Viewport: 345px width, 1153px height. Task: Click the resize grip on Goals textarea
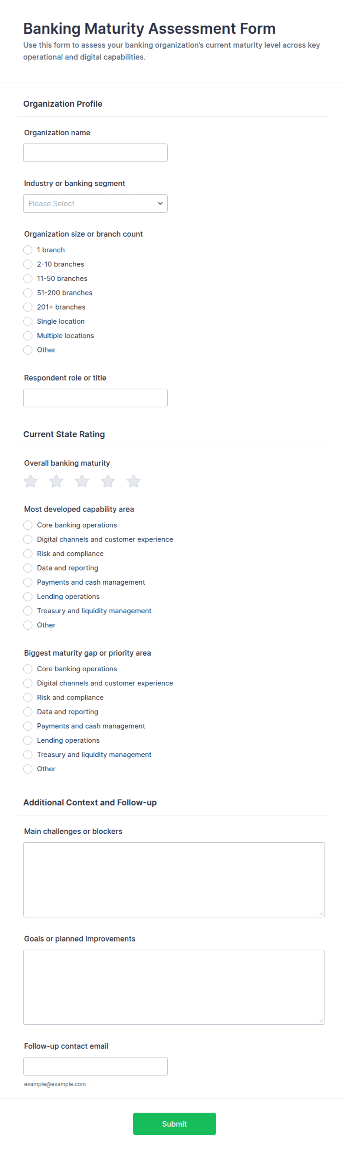pyautogui.click(x=321, y=1021)
